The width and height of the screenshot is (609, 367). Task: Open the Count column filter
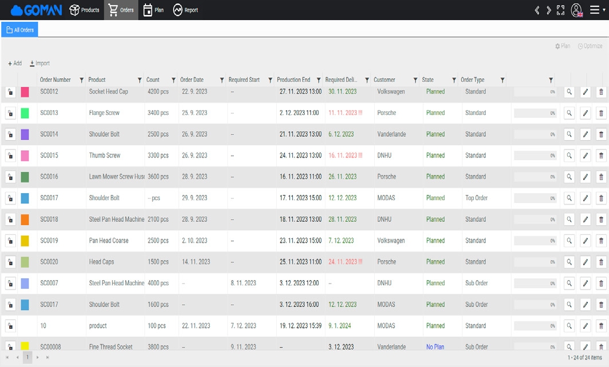[174, 80]
